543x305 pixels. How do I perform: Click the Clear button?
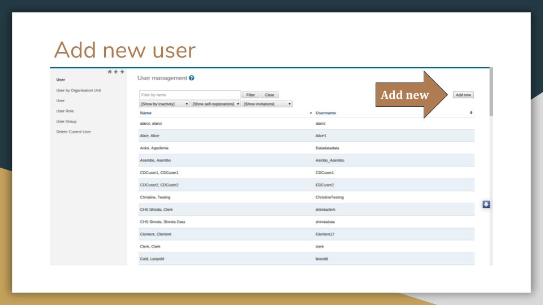(269, 95)
